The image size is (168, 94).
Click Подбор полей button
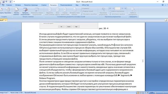(x=87, y=11)
